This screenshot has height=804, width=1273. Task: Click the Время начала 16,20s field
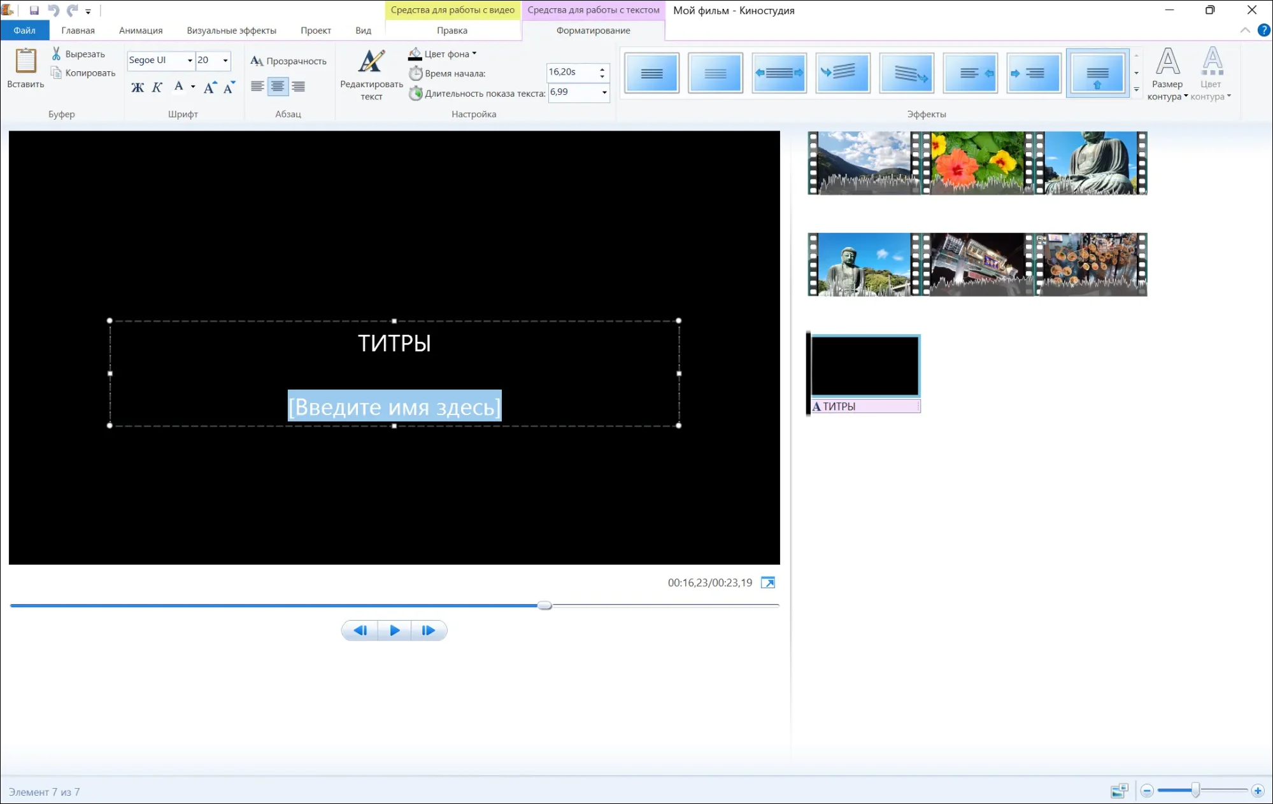pyautogui.click(x=572, y=73)
